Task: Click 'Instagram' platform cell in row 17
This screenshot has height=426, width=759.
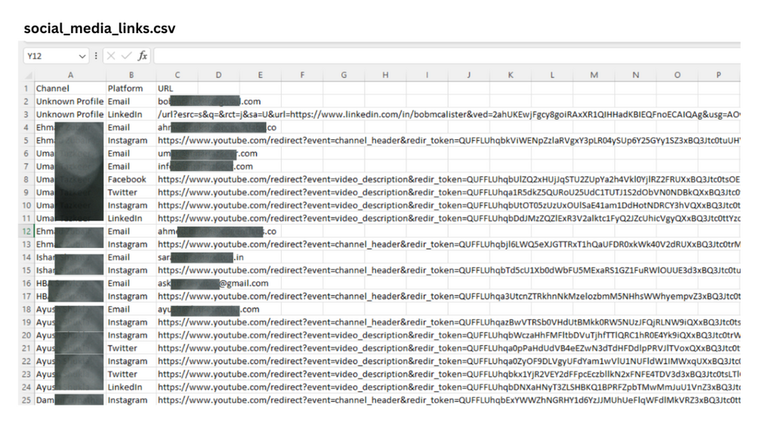Action: click(x=131, y=296)
